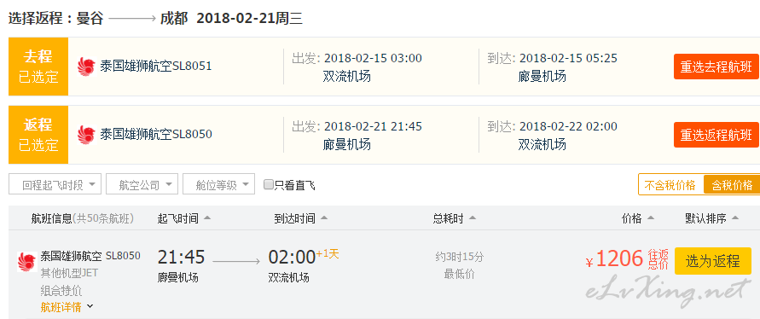
Task: Expand 航班详情 flight details
Action: coord(67,307)
